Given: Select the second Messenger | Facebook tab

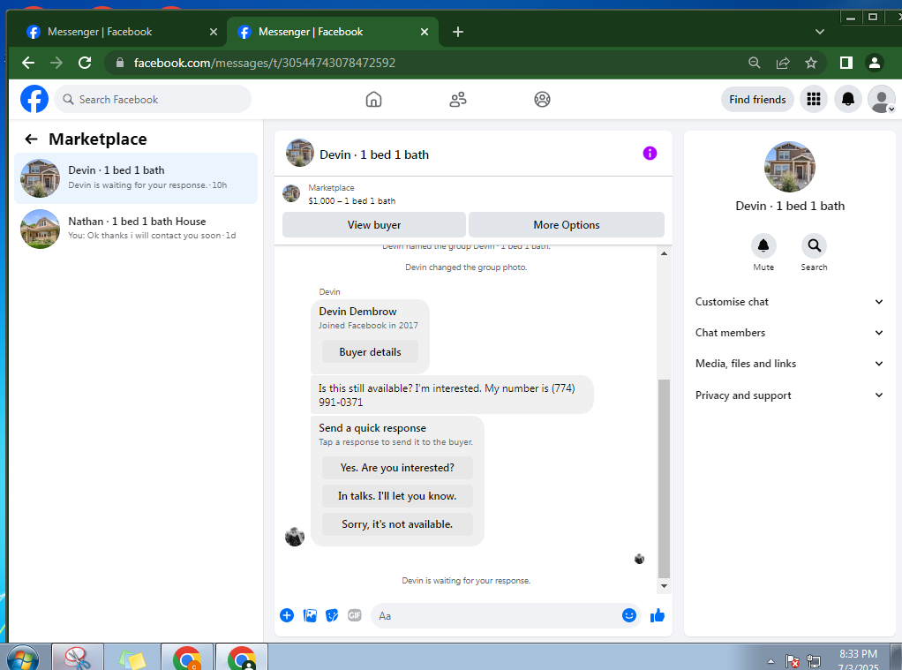Looking at the screenshot, I should pos(332,32).
